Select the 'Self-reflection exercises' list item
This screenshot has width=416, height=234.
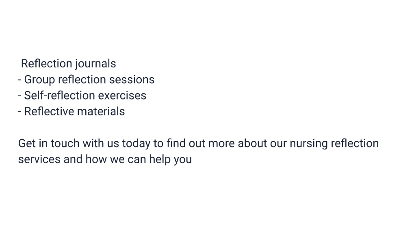[x=82, y=96]
